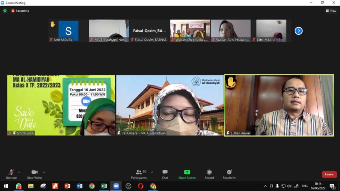The image size is (340, 191).
Task: Stop Video using the camera toggle
Action: 34,174
